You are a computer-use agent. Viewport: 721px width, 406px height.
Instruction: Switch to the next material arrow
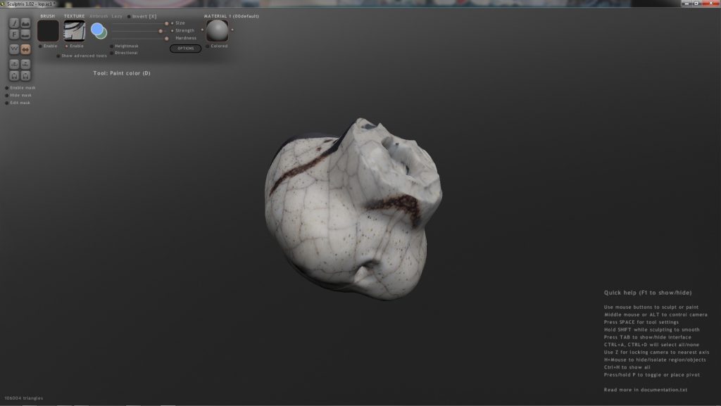232,30
